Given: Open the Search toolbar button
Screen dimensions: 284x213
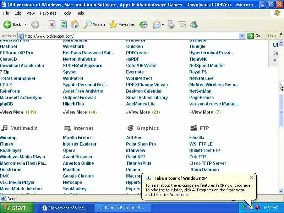Looking at the screenshot, I should (94, 24).
